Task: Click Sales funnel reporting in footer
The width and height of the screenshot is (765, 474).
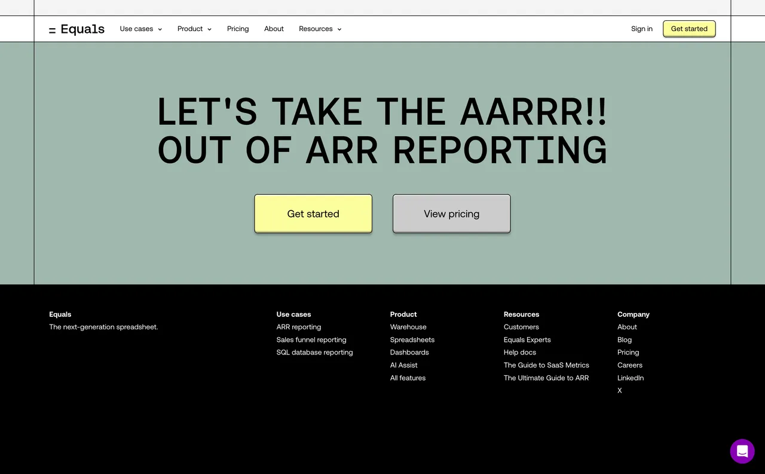Action: tap(311, 340)
